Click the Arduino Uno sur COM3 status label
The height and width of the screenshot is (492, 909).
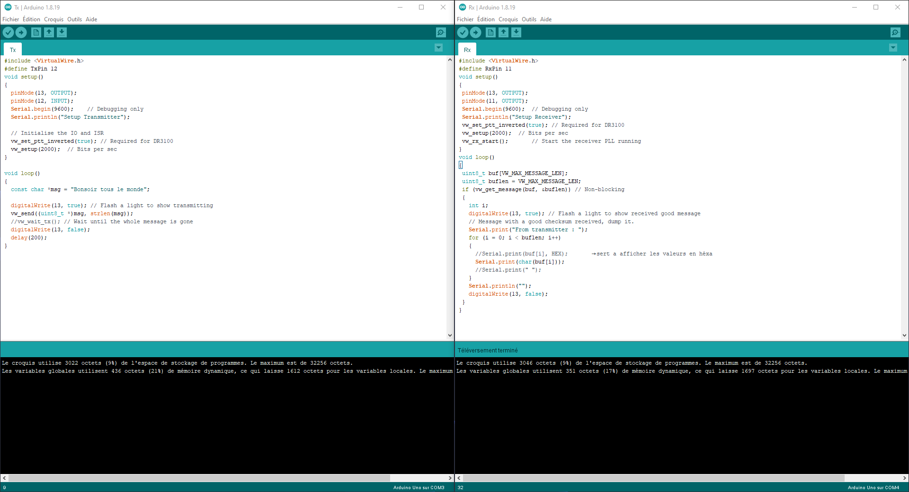click(x=419, y=487)
